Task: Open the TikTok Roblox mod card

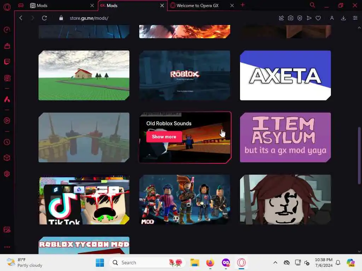Action: click(84, 200)
